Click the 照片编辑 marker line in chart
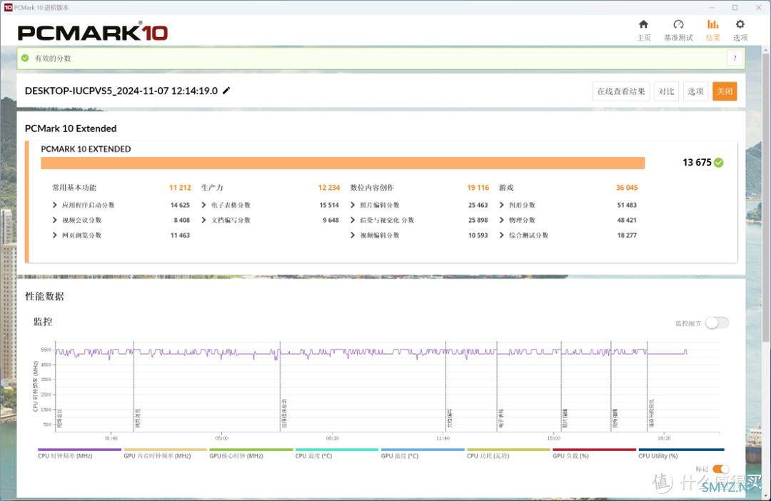Viewport: 771px width, 501px height. click(x=562, y=386)
